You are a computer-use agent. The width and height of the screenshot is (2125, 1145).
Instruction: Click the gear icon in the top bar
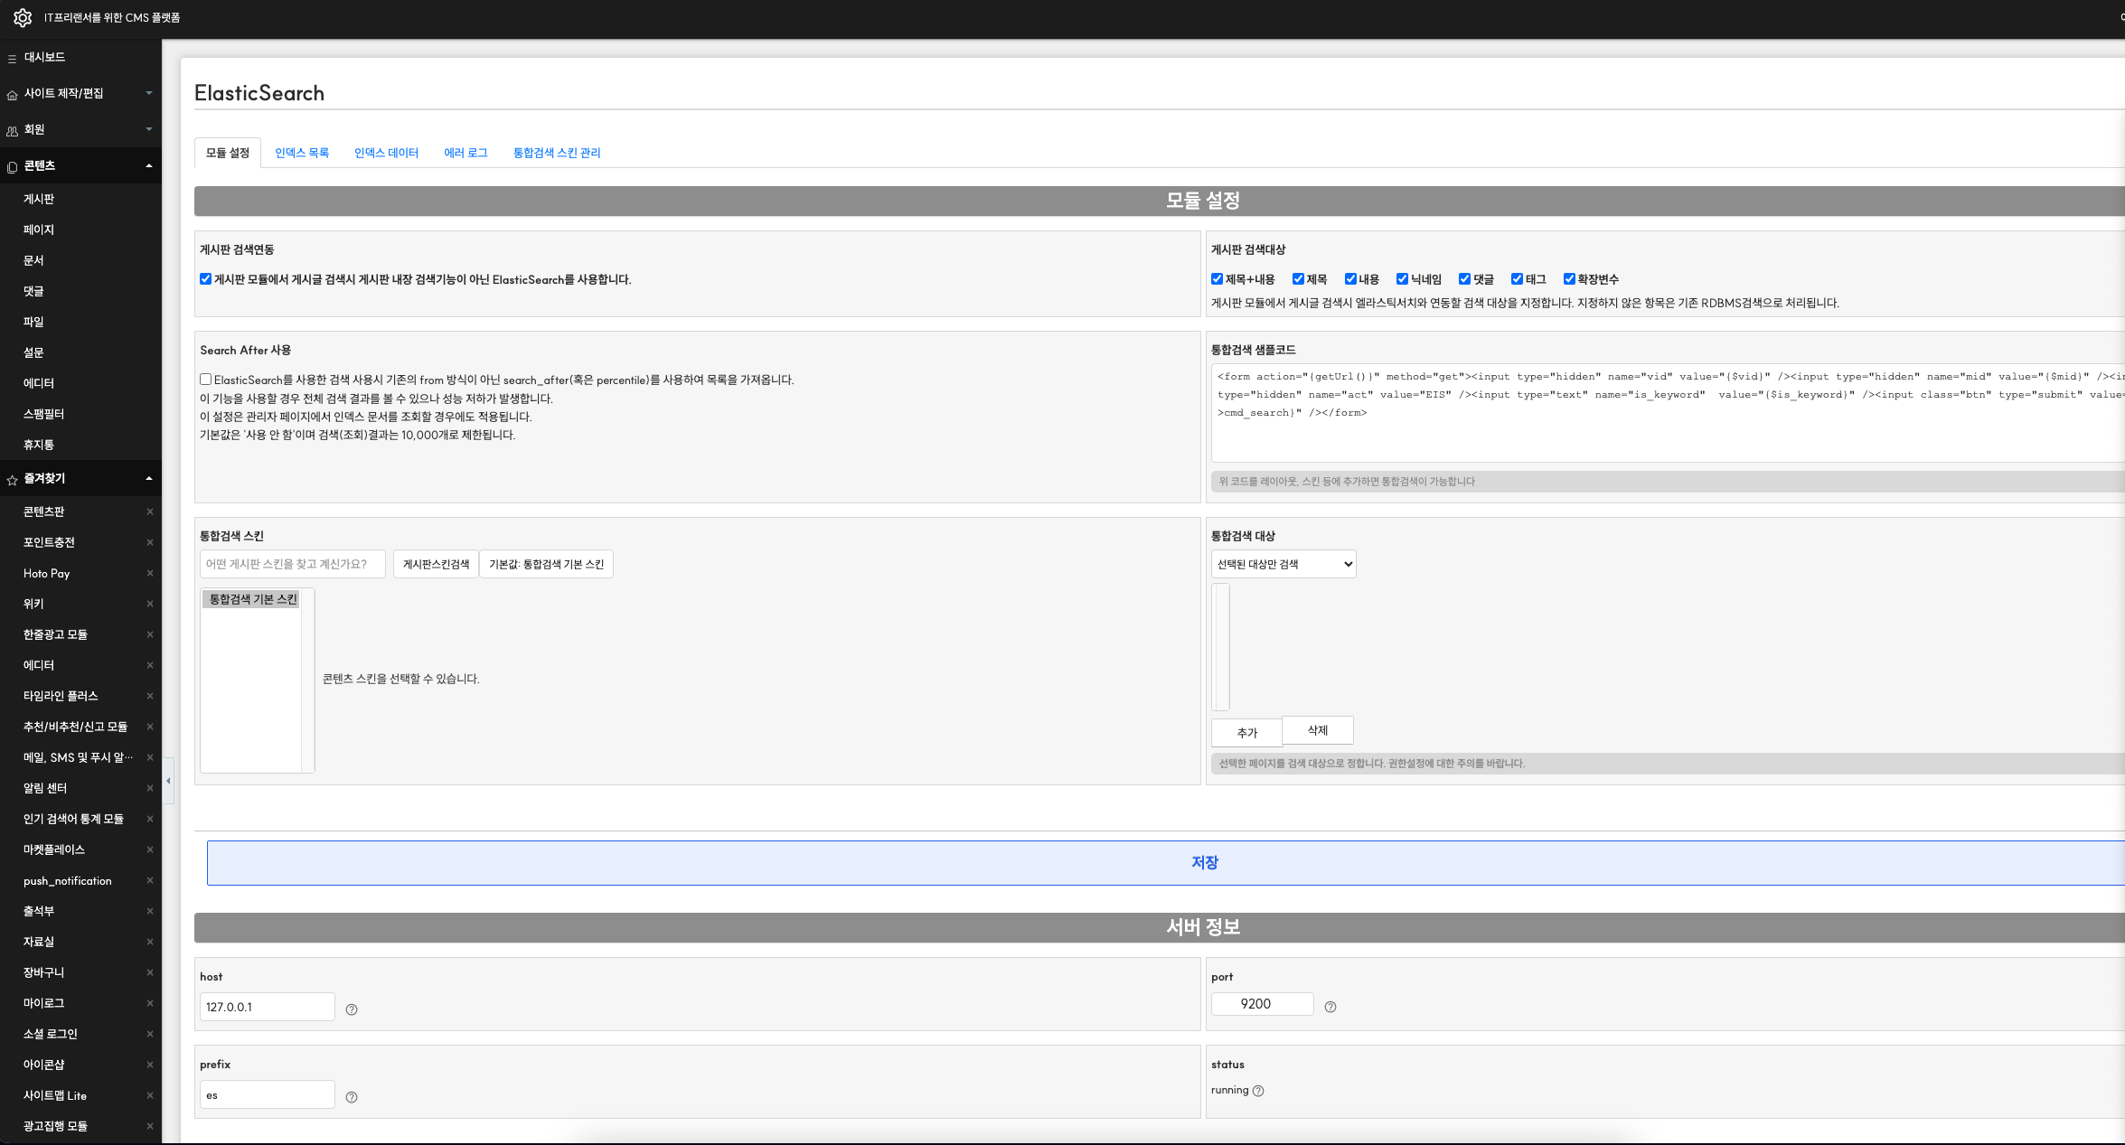tap(23, 17)
